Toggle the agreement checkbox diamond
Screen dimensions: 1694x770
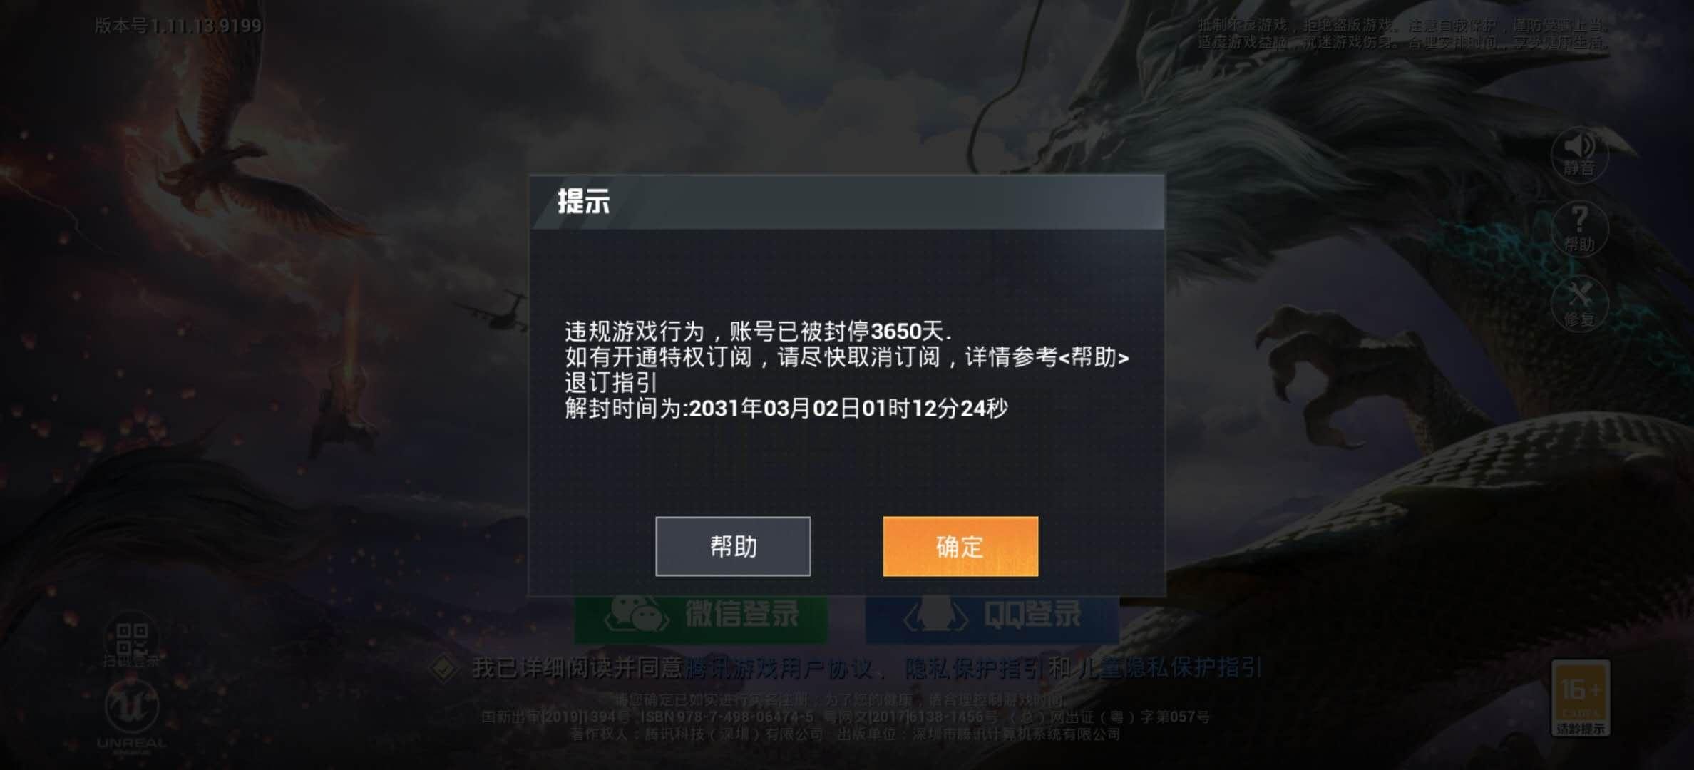(443, 669)
